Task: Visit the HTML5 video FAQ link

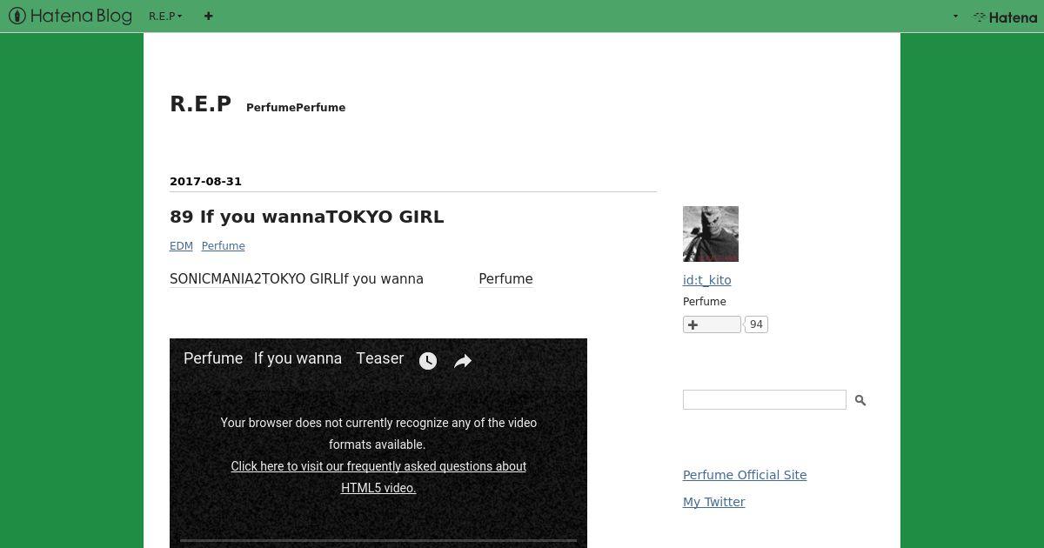Action: click(378, 477)
